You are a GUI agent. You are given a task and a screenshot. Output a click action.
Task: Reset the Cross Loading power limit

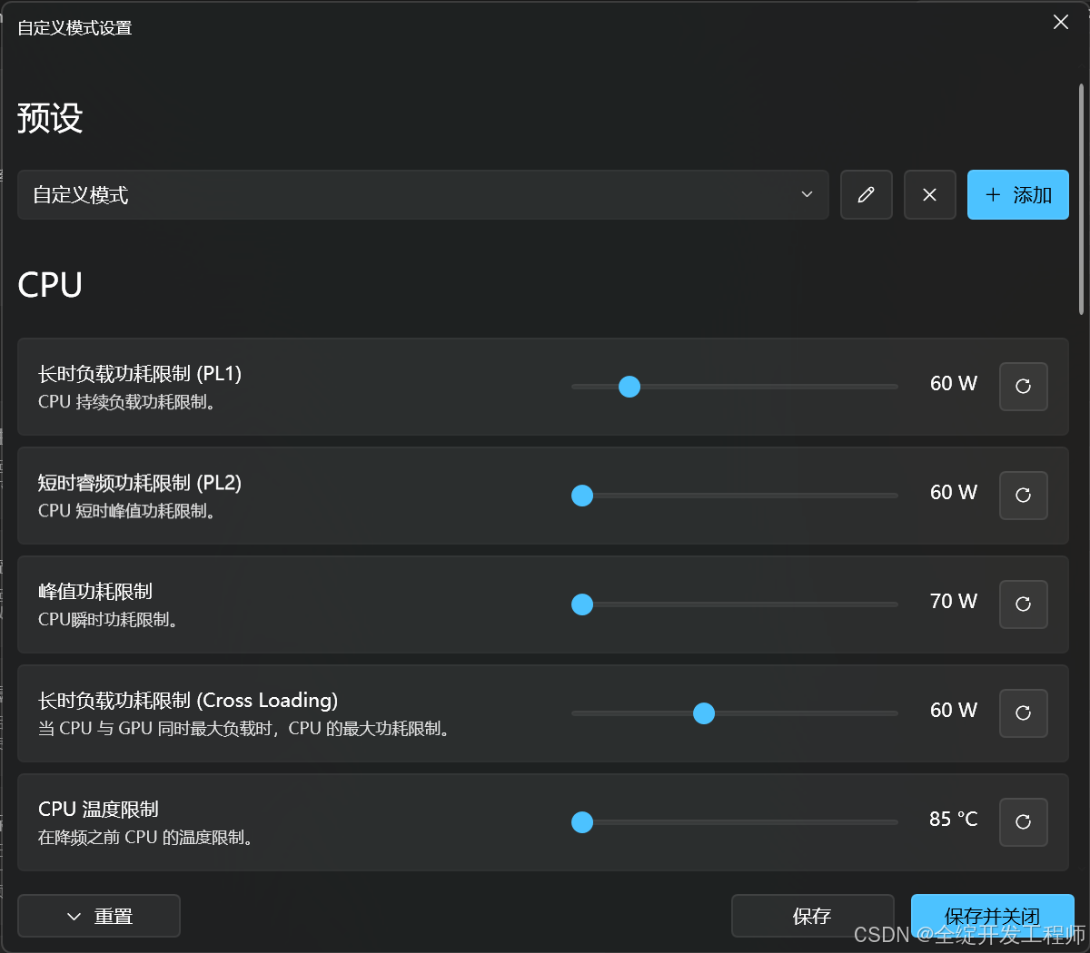[1023, 713]
